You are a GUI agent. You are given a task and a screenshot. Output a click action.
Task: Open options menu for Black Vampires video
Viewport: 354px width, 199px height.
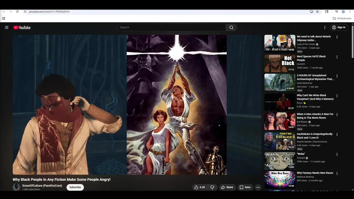tap(337, 96)
